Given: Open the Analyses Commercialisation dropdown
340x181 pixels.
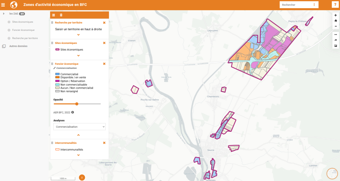Looking at the screenshot, I should (80, 127).
